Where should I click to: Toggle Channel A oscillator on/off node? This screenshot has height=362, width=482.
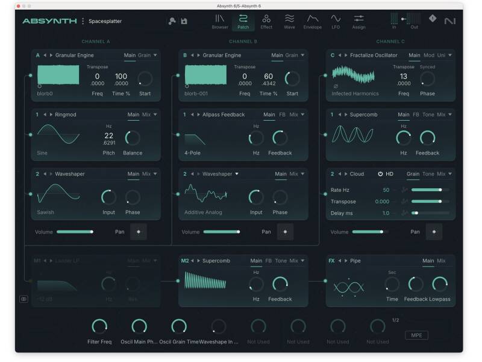[30, 76]
